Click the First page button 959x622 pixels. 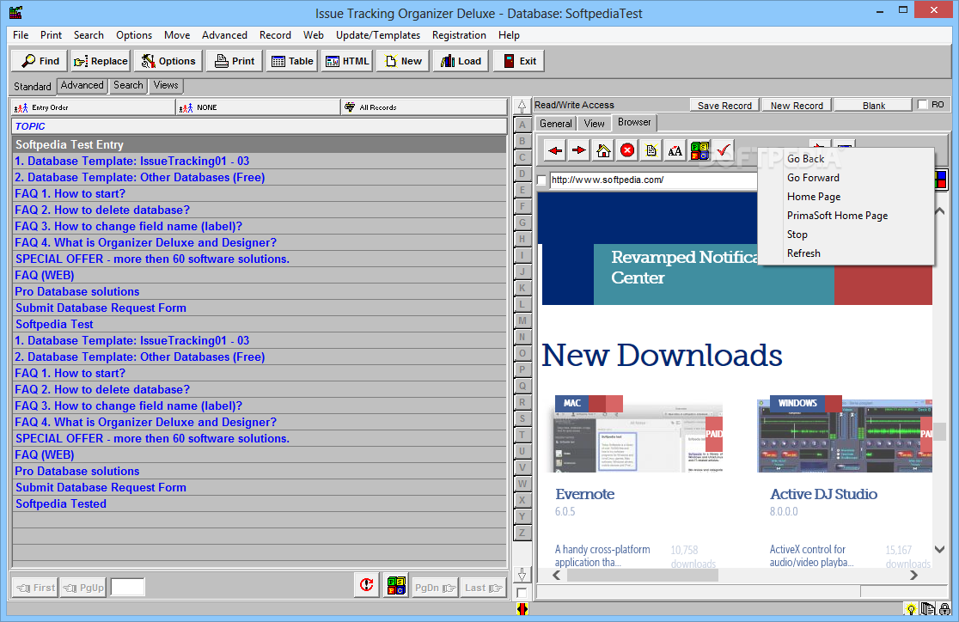(x=35, y=588)
